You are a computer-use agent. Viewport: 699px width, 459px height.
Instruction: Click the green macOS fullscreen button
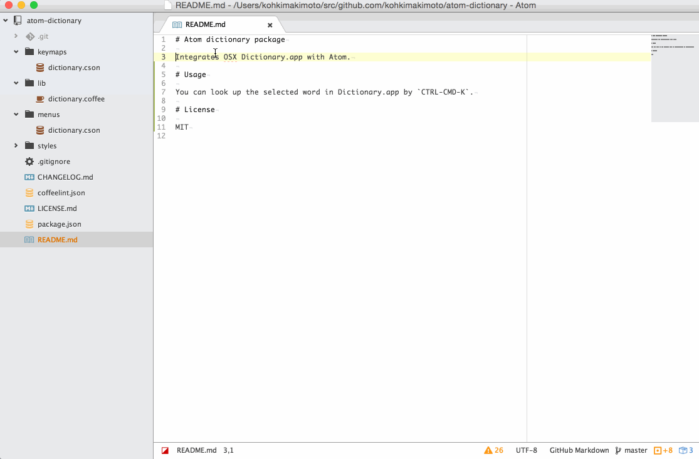tap(34, 6)
